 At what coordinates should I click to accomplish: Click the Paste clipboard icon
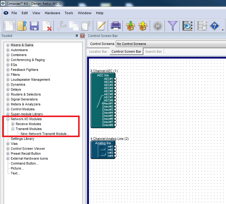pos(86,26)
